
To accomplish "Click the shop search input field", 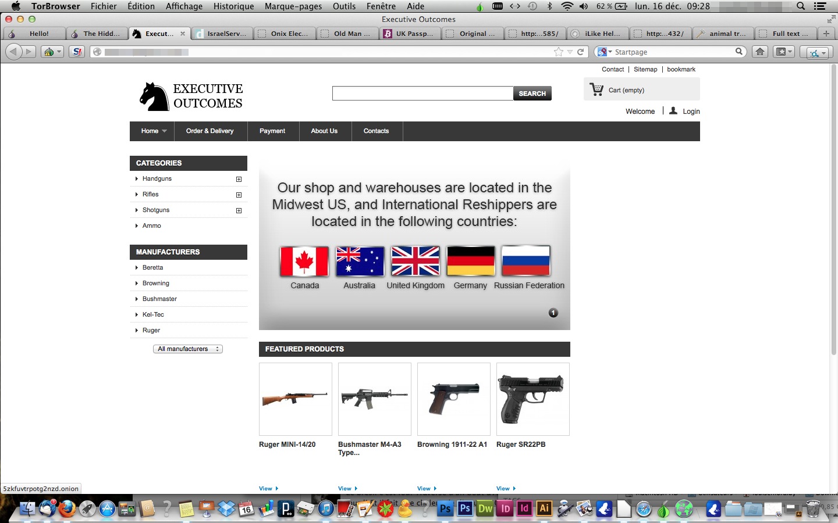I will point(422,93).
